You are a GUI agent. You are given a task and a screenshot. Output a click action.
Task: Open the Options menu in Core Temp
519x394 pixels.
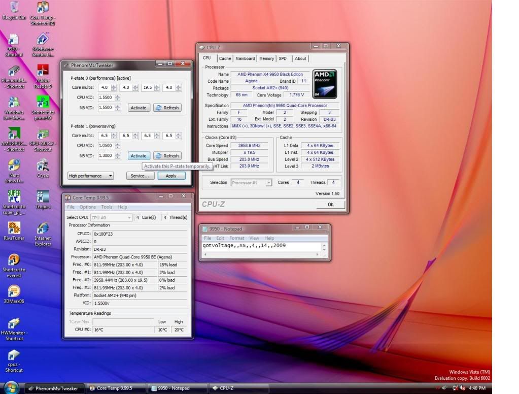tap(87, 207)
